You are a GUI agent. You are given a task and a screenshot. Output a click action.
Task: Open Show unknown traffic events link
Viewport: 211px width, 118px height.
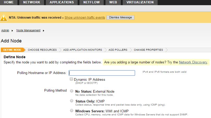point(85,18)
